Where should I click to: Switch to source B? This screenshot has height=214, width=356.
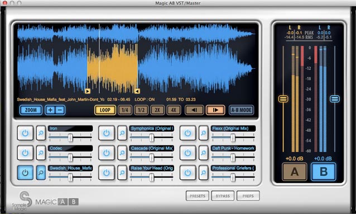[323, 172]
